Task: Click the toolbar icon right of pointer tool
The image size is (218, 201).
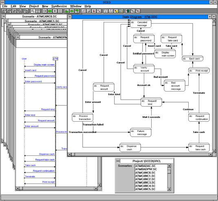Action: point(38,11)
